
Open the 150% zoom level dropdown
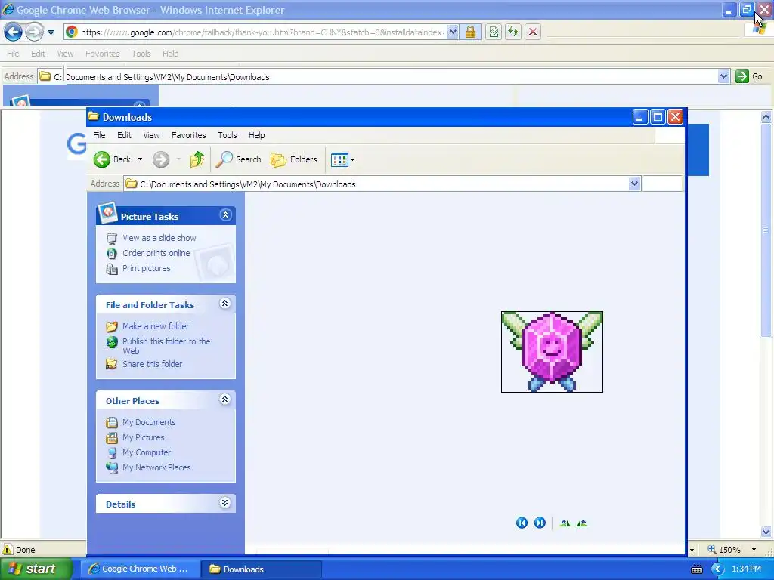pyautogui.click(x=754, y=550)
